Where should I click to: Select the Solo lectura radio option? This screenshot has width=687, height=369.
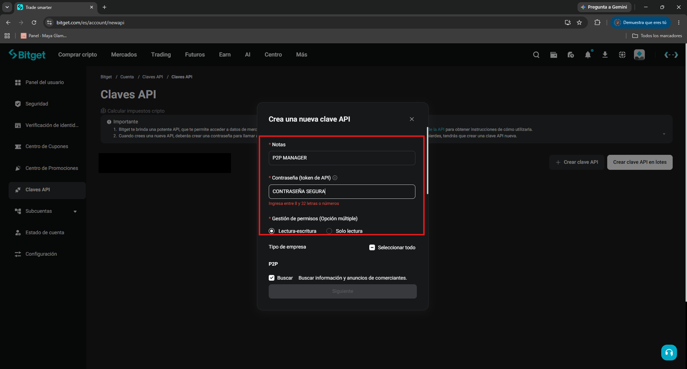pyautogui.click(x=329, y=231)
